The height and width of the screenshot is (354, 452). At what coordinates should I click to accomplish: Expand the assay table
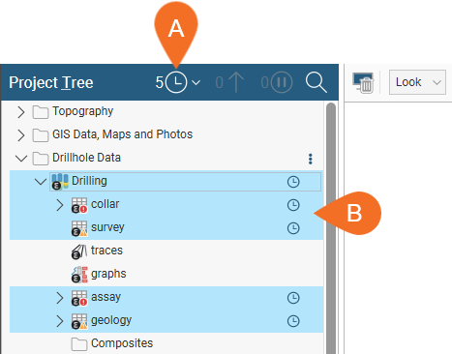pyautogui.click(x=60, y=298)
